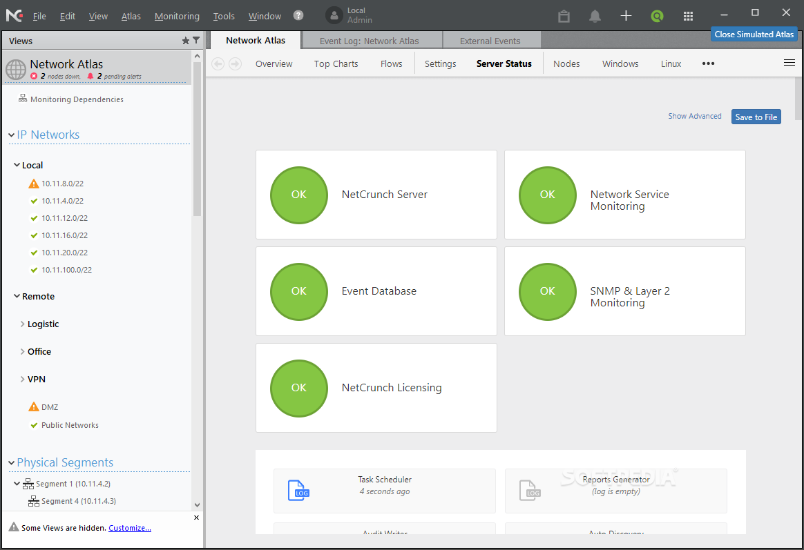Open the Monitoring menu
Viewport: 804px width, 550px height.
click(x=177, y=16)
